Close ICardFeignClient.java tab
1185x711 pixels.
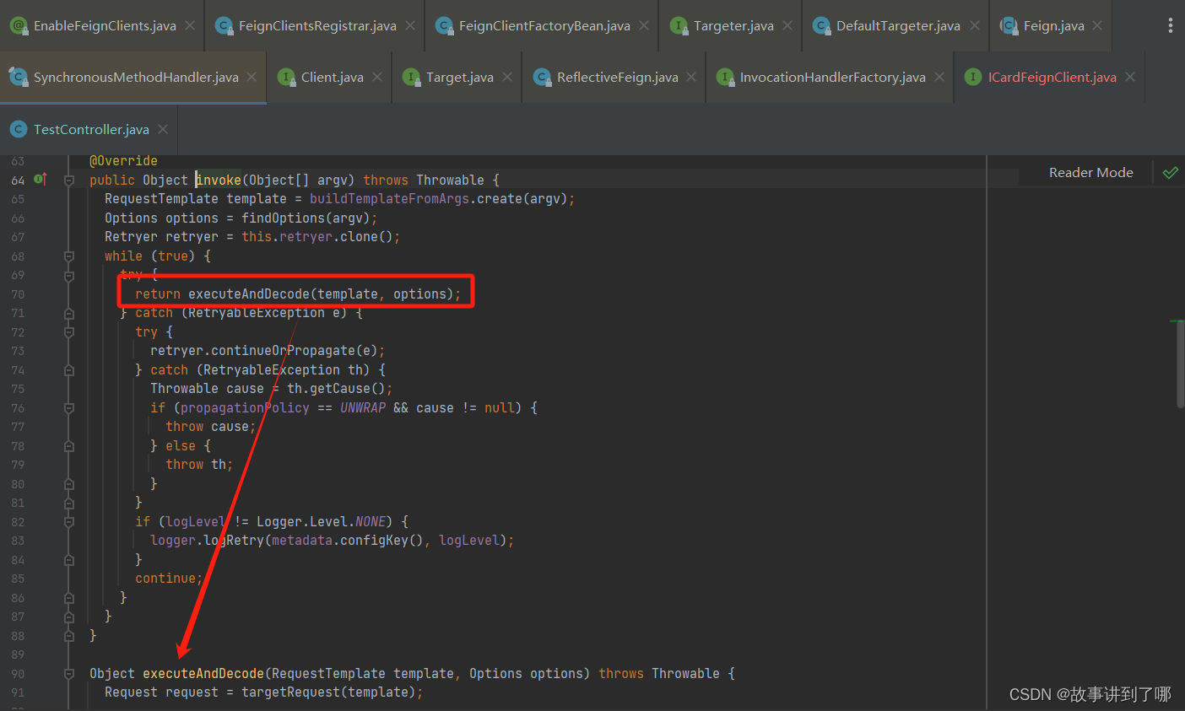1130,77
